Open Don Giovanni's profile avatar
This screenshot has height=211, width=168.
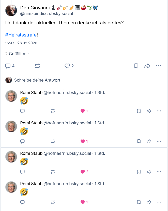pyautogui.click(x=11, y=10)
